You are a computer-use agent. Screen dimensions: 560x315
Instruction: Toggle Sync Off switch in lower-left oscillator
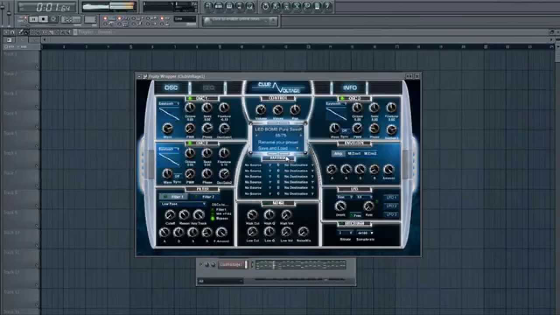click(x=178, y=176)
